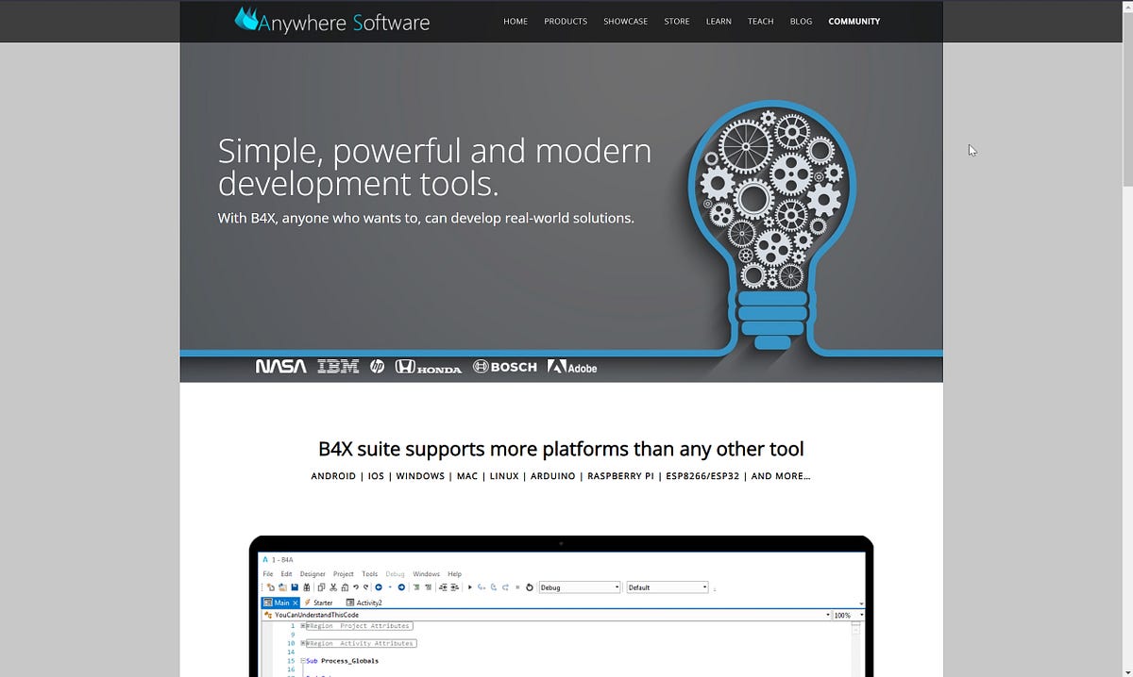Click the NASA logo
Viewport: 1133px width, 677px height.
point(281,367)
